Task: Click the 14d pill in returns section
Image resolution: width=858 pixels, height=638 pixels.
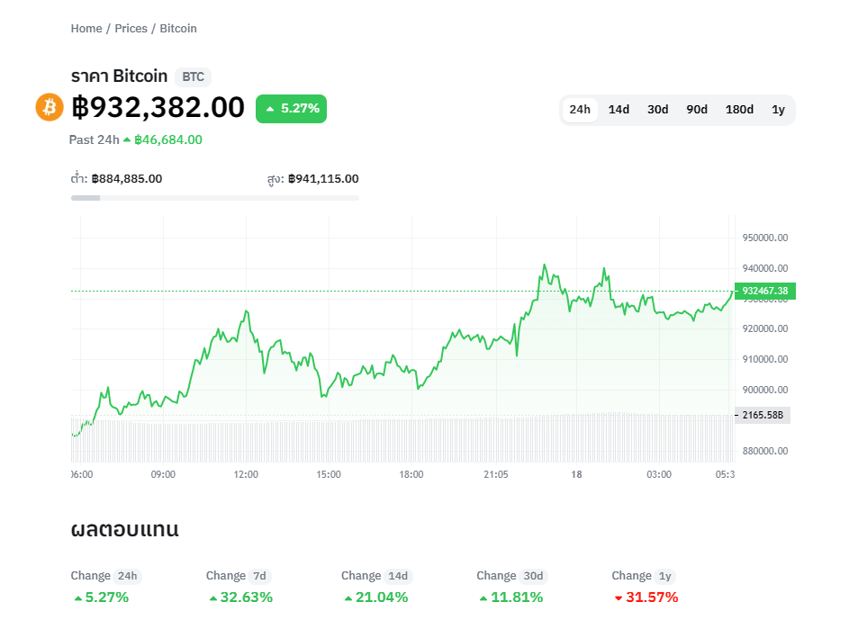Action: [x=398, y=576]
